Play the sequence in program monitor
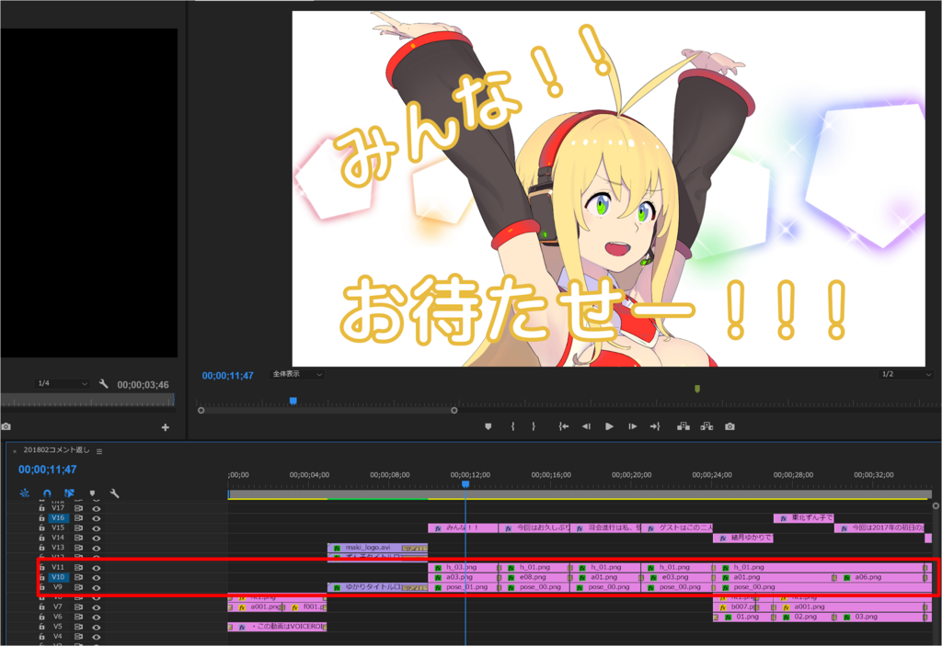The image size is (942, 646). click(609, 426)
